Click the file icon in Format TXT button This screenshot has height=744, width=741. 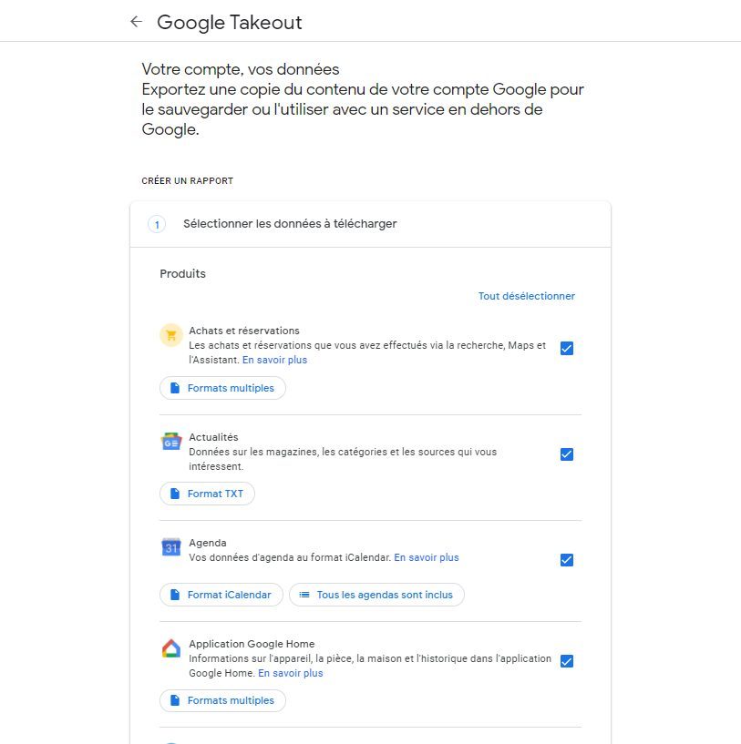point(175,494)
